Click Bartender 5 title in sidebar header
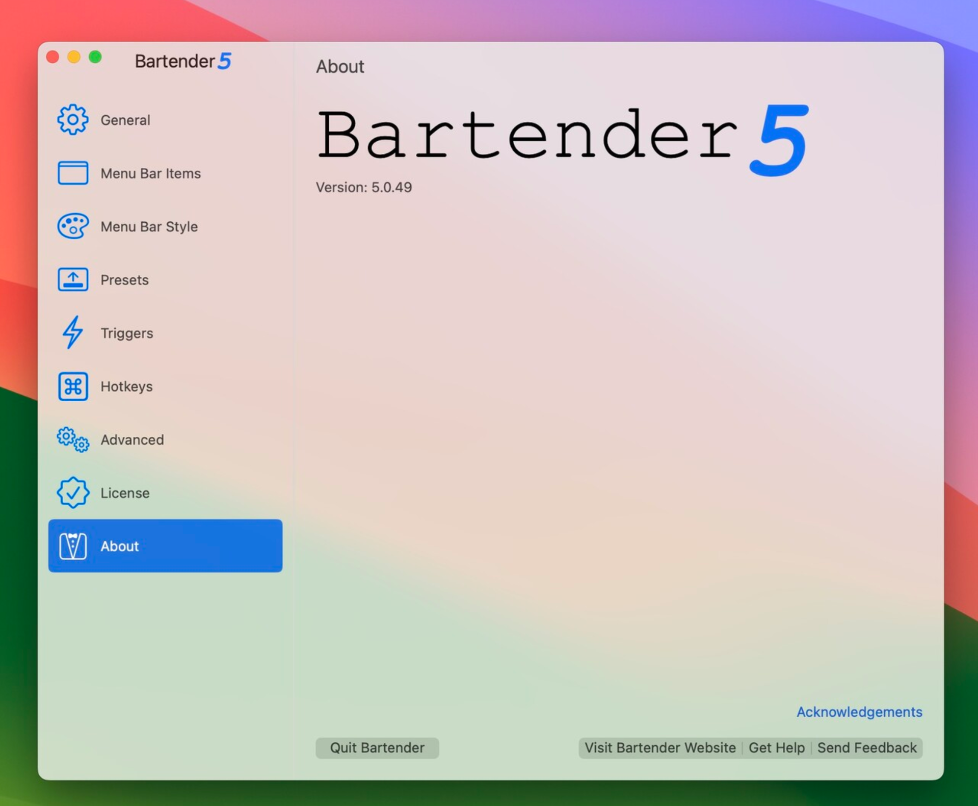Viewport: 978px width, 806px height. [x=183, y=61]
